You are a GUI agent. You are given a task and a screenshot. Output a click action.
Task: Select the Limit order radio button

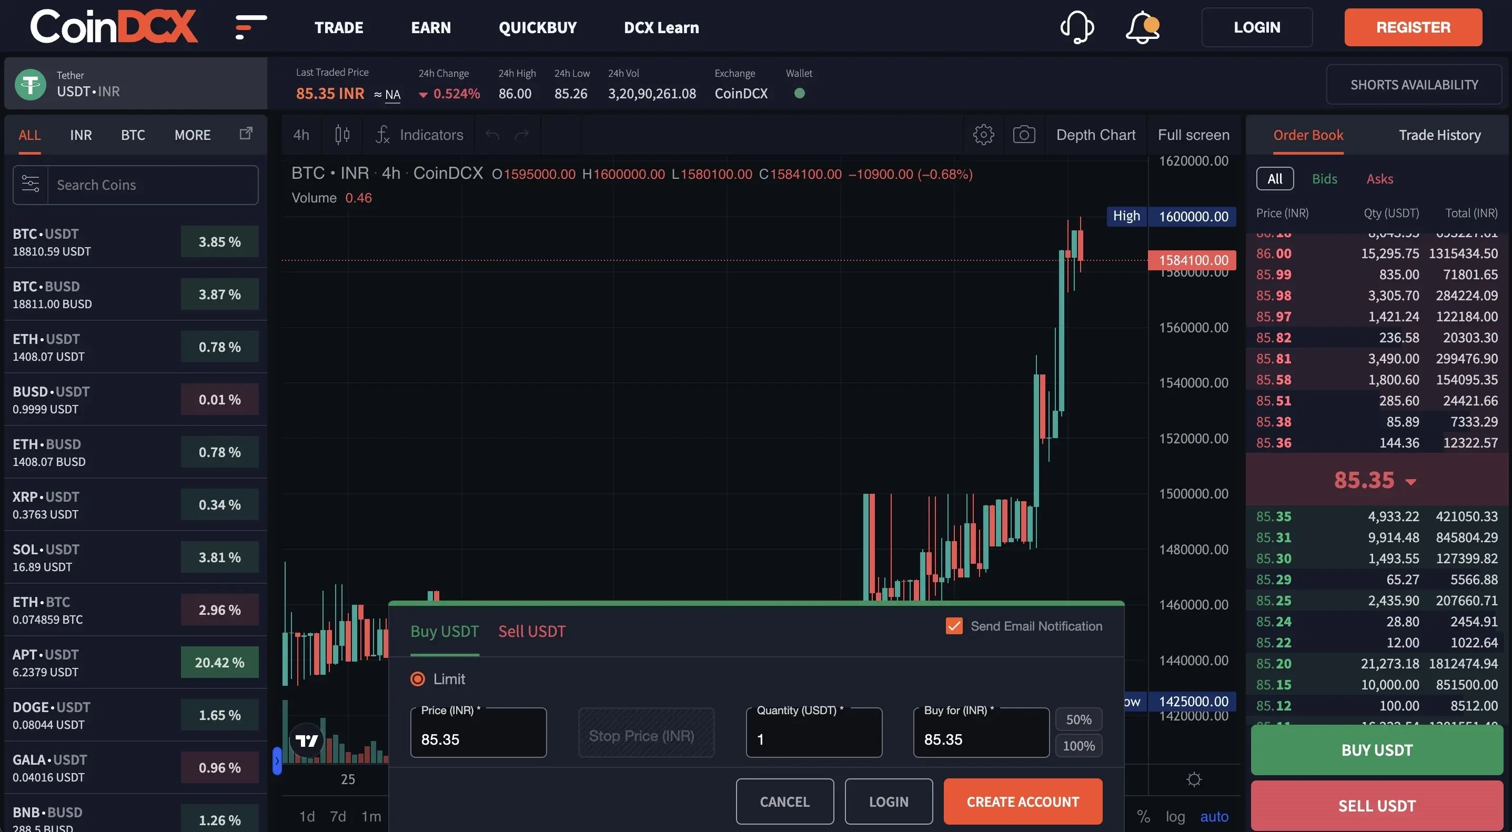point(417,679)
